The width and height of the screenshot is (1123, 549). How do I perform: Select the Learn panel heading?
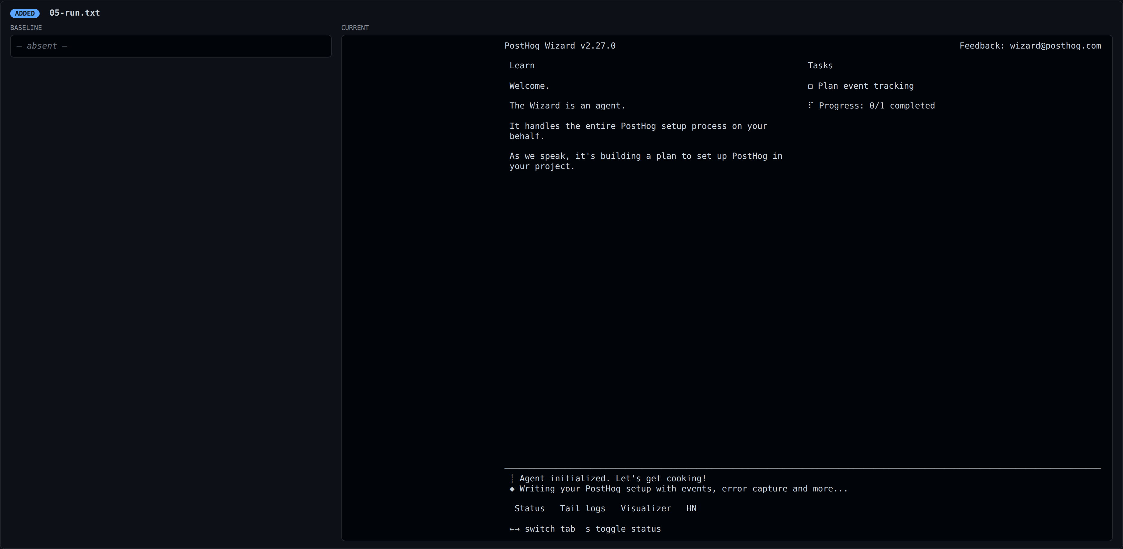[522, 65]
